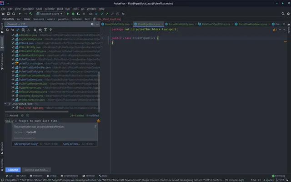Open the Problems tool window button
291x182 pixels.
[x=36, y=176]
